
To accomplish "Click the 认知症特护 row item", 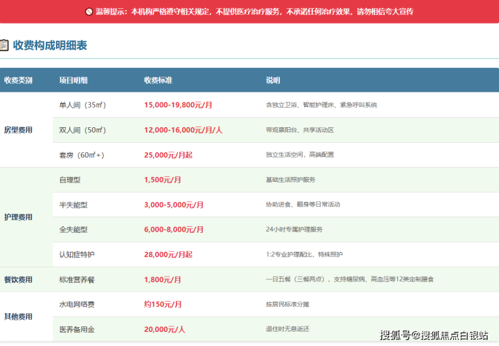I will point(77,254).
